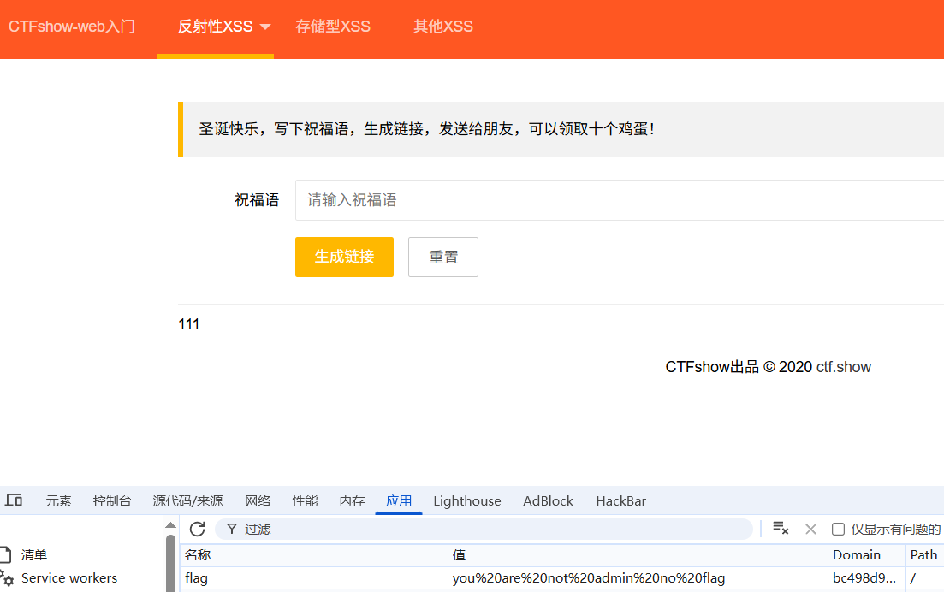
Task: Toggle the device toolbar icon in DevTools
Action: [x=13, y=500]
